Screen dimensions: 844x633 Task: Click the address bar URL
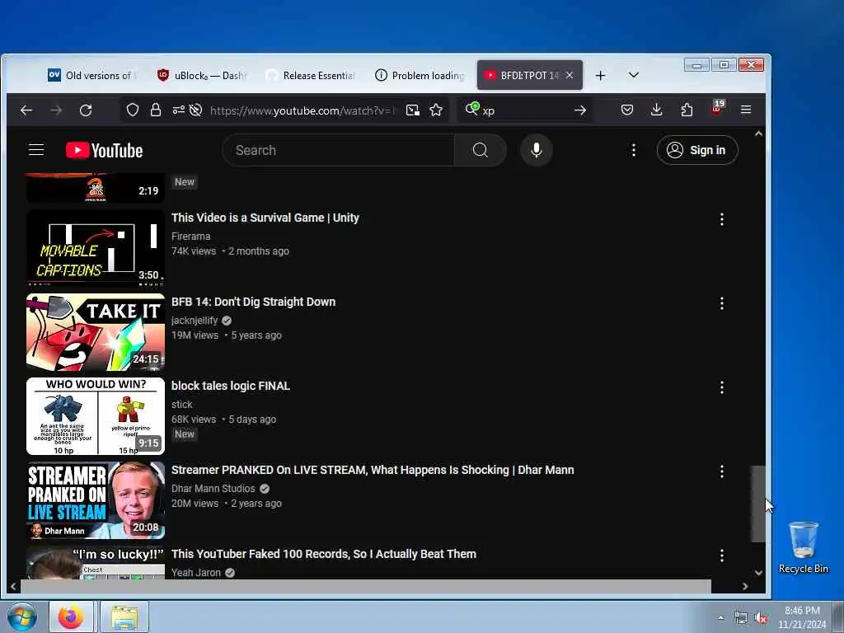pyautogui.click(x=303, y=111)
